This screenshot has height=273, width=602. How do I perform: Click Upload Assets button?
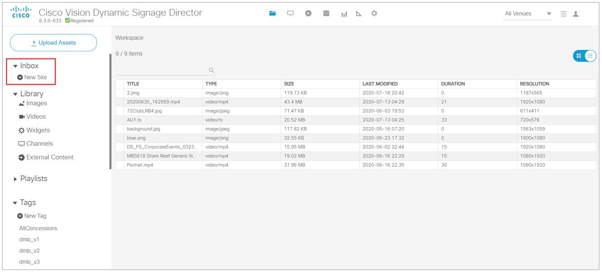pos(53,43)
